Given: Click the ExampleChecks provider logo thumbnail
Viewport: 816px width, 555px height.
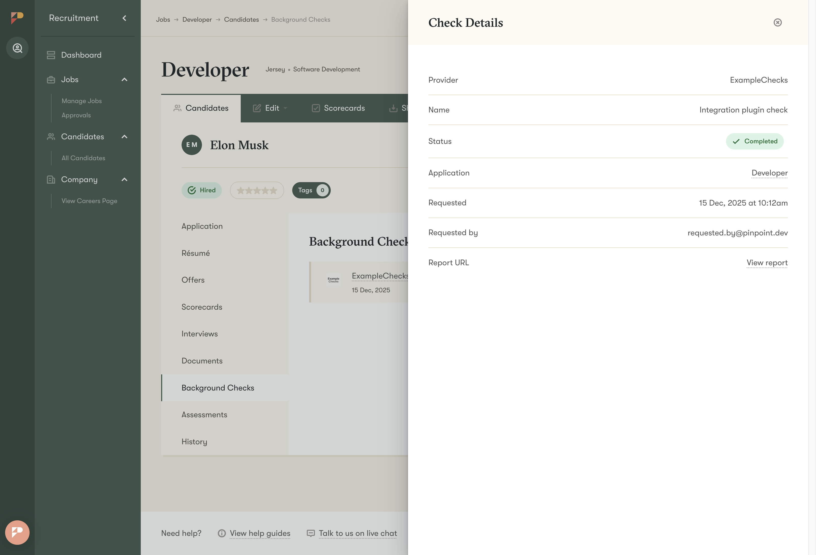Looking at the screenshot, I should (333, 280).
